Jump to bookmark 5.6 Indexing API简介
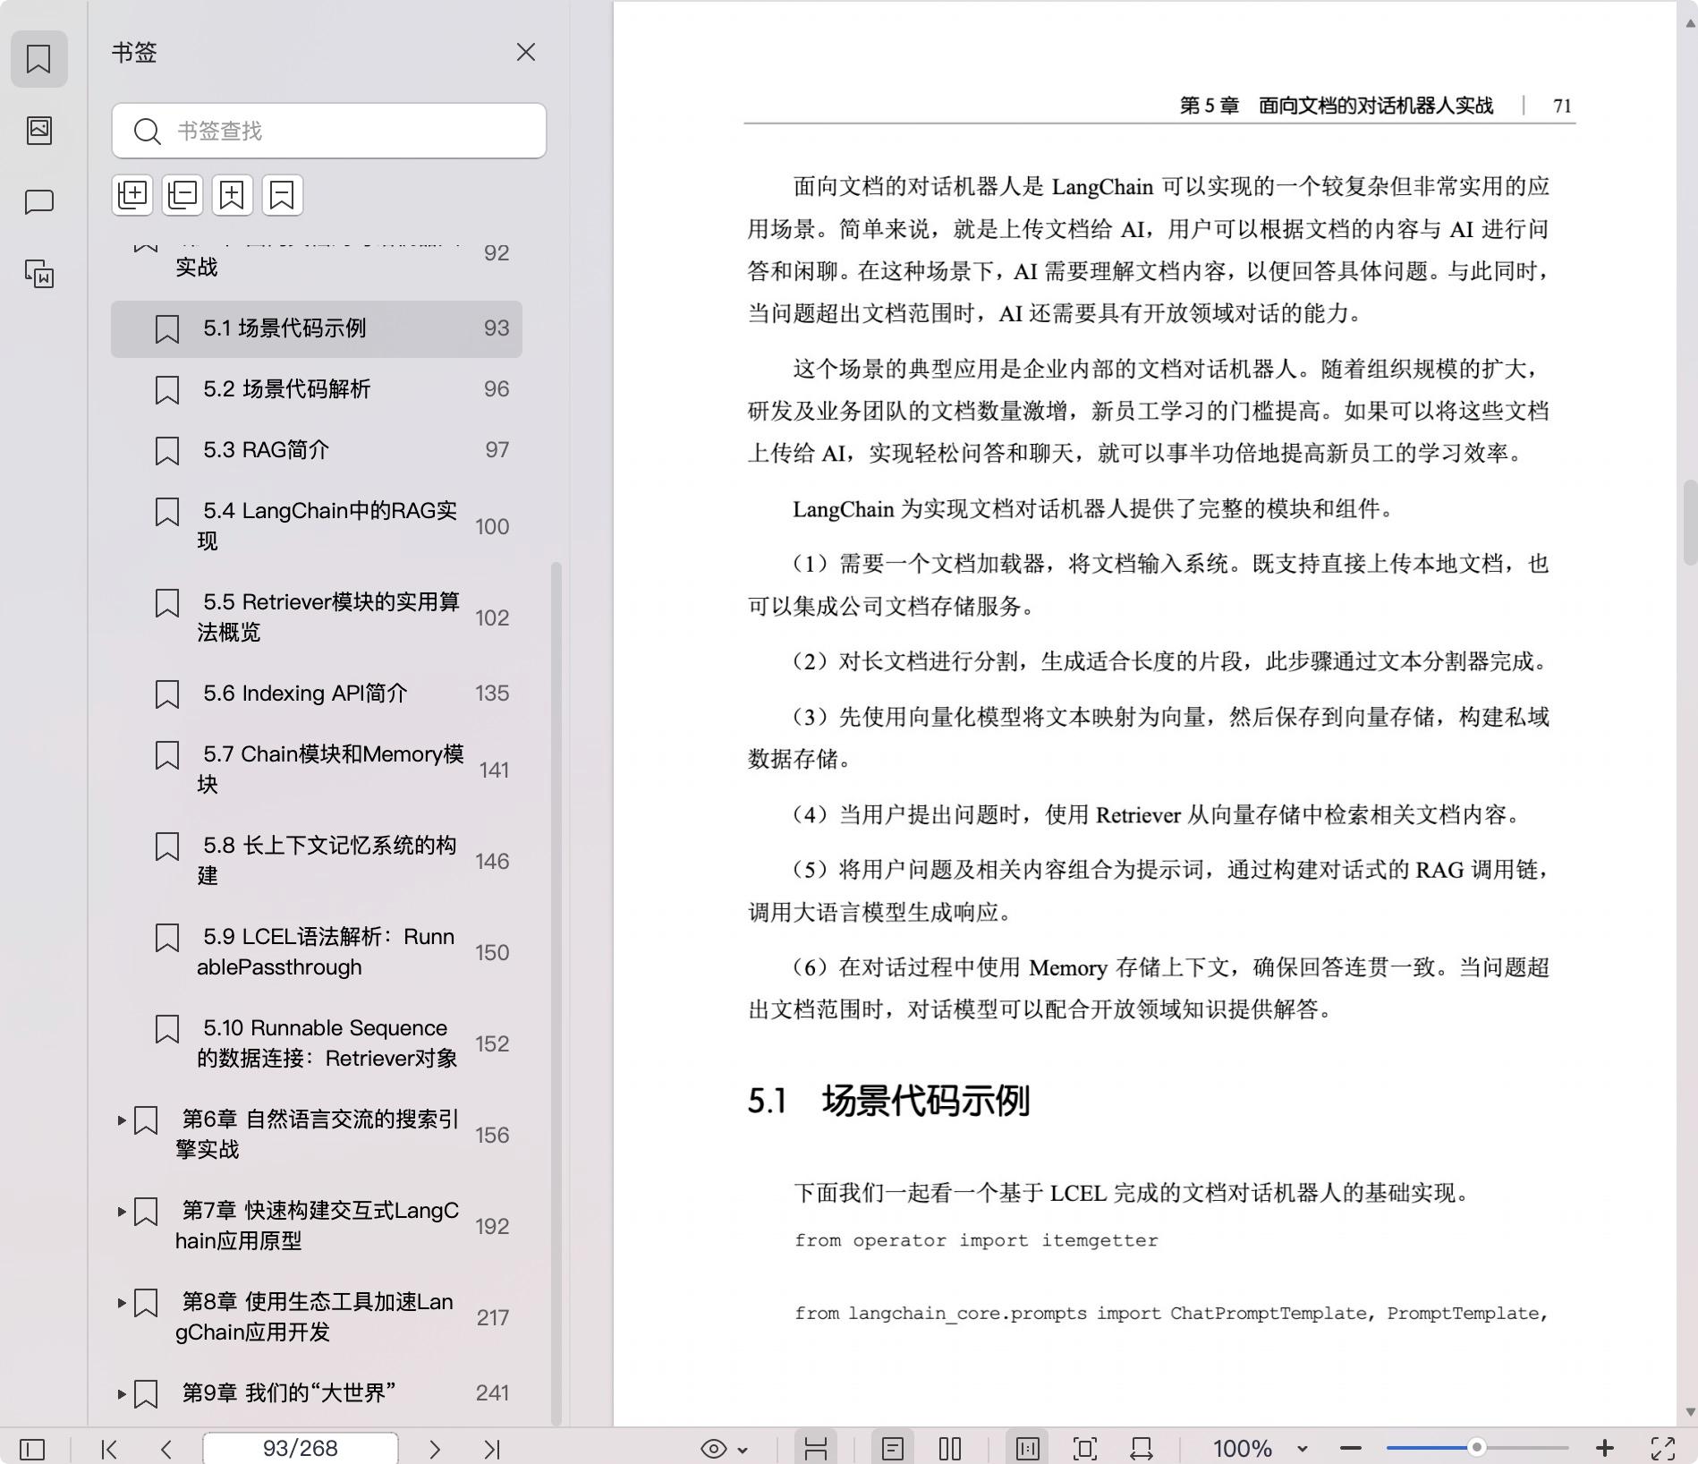 317,694
